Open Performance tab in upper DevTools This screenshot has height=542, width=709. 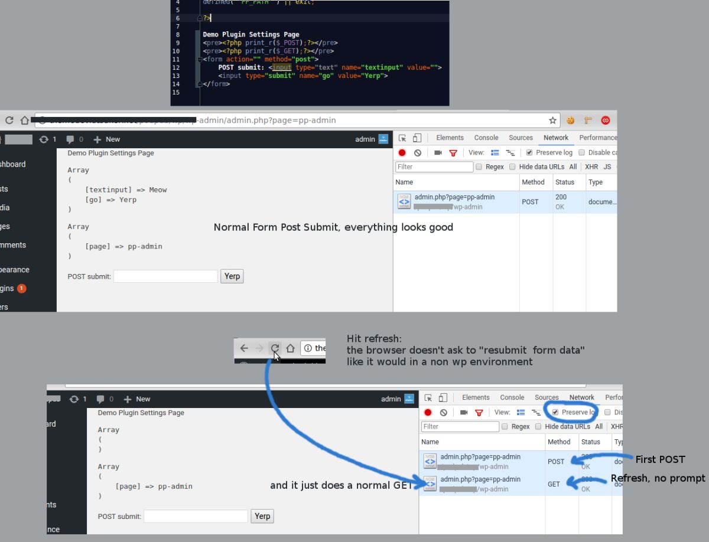pyautogui.click(x=598, y=138)
